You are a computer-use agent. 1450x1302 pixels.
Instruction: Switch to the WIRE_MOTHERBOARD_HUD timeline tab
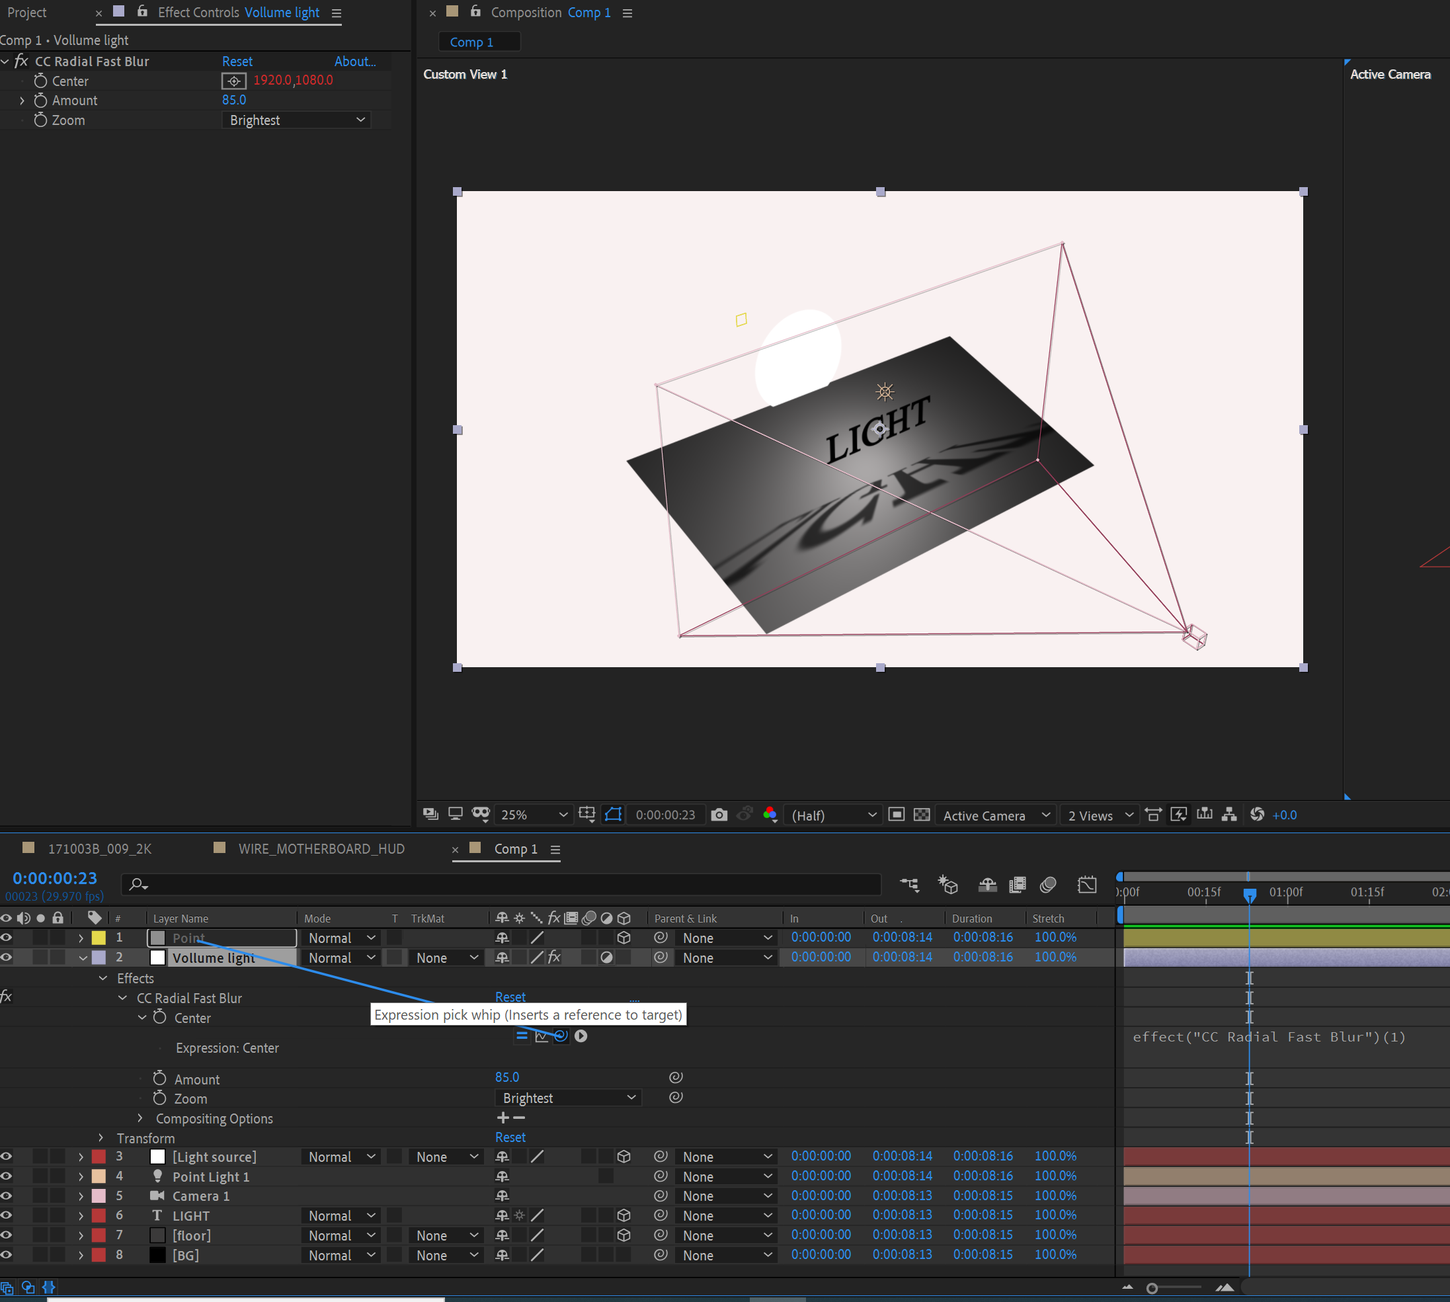point(321,848)
